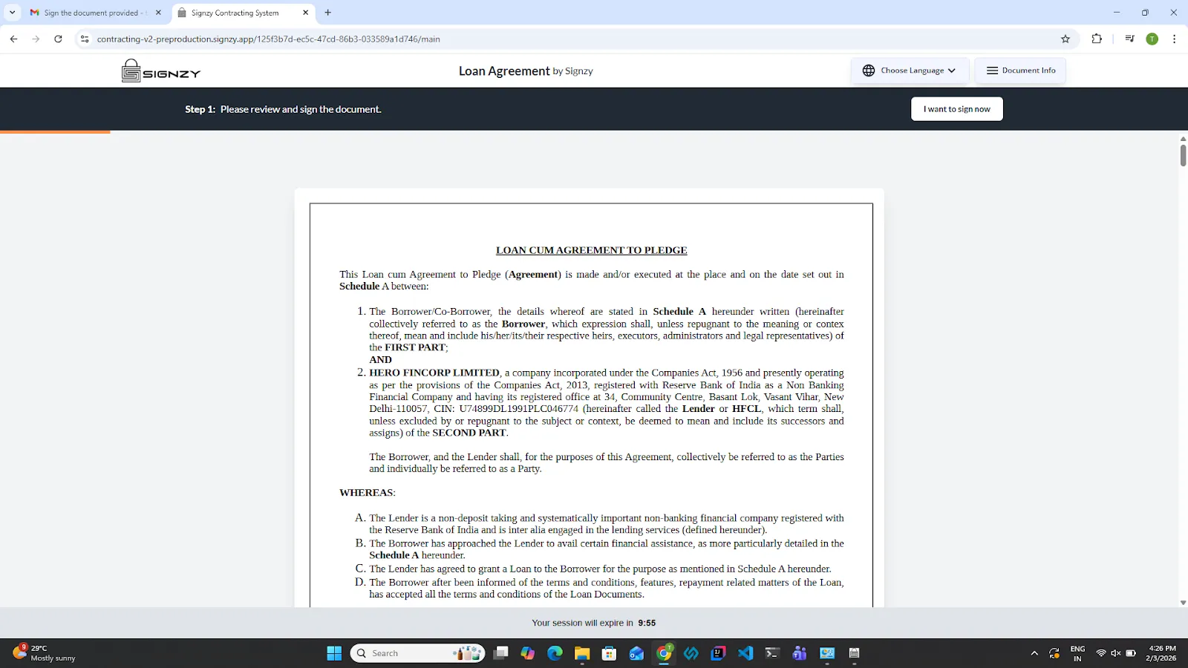
Task: Open the browser Extensions menu
Action: click(1097, 39)
